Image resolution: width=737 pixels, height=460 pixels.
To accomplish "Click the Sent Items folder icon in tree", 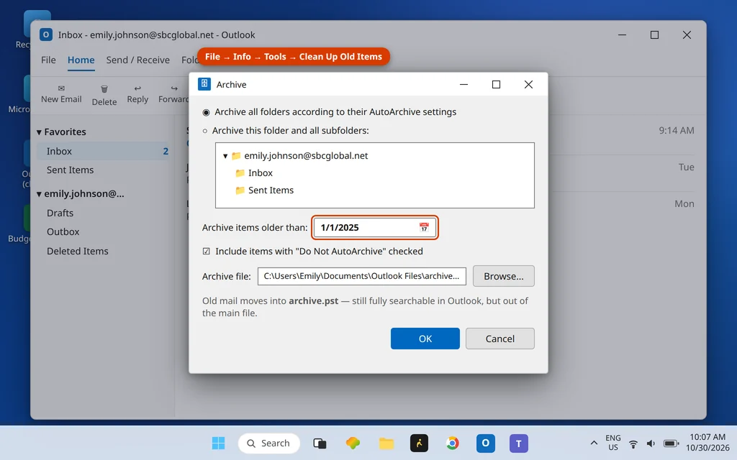I will coord(240,190).
